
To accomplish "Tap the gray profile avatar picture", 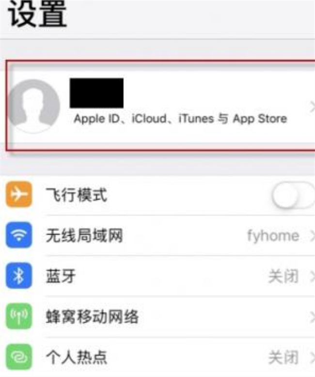I will coord(33,106).
